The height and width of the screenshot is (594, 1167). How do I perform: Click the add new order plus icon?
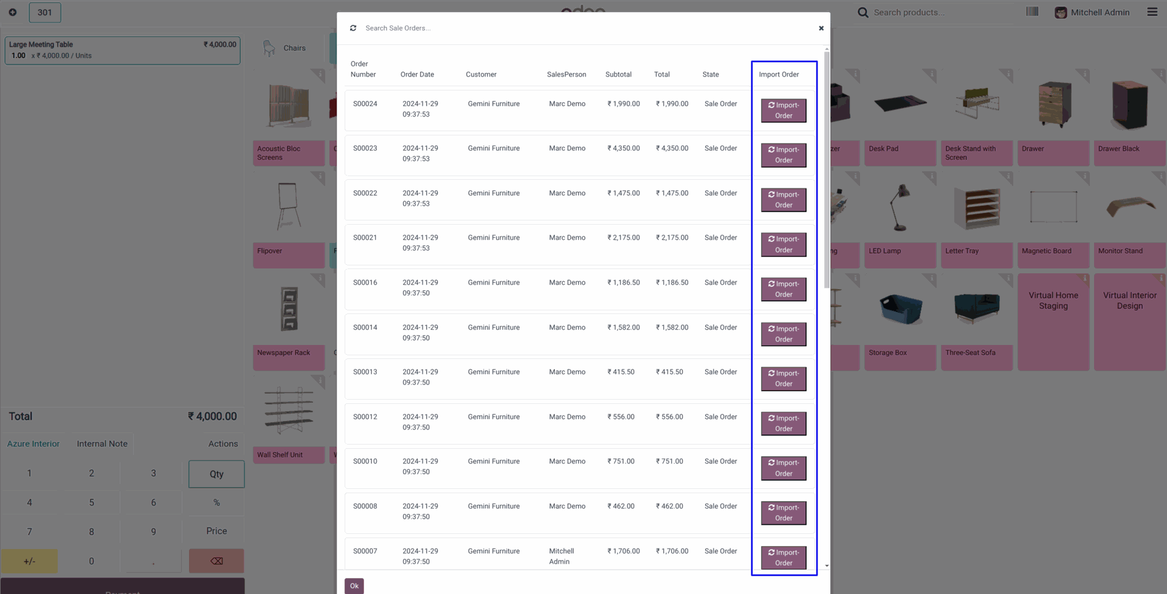(13, 12)
